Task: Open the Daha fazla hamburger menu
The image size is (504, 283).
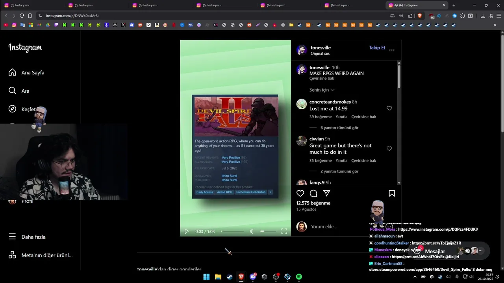Action: [x=27, y=237]
